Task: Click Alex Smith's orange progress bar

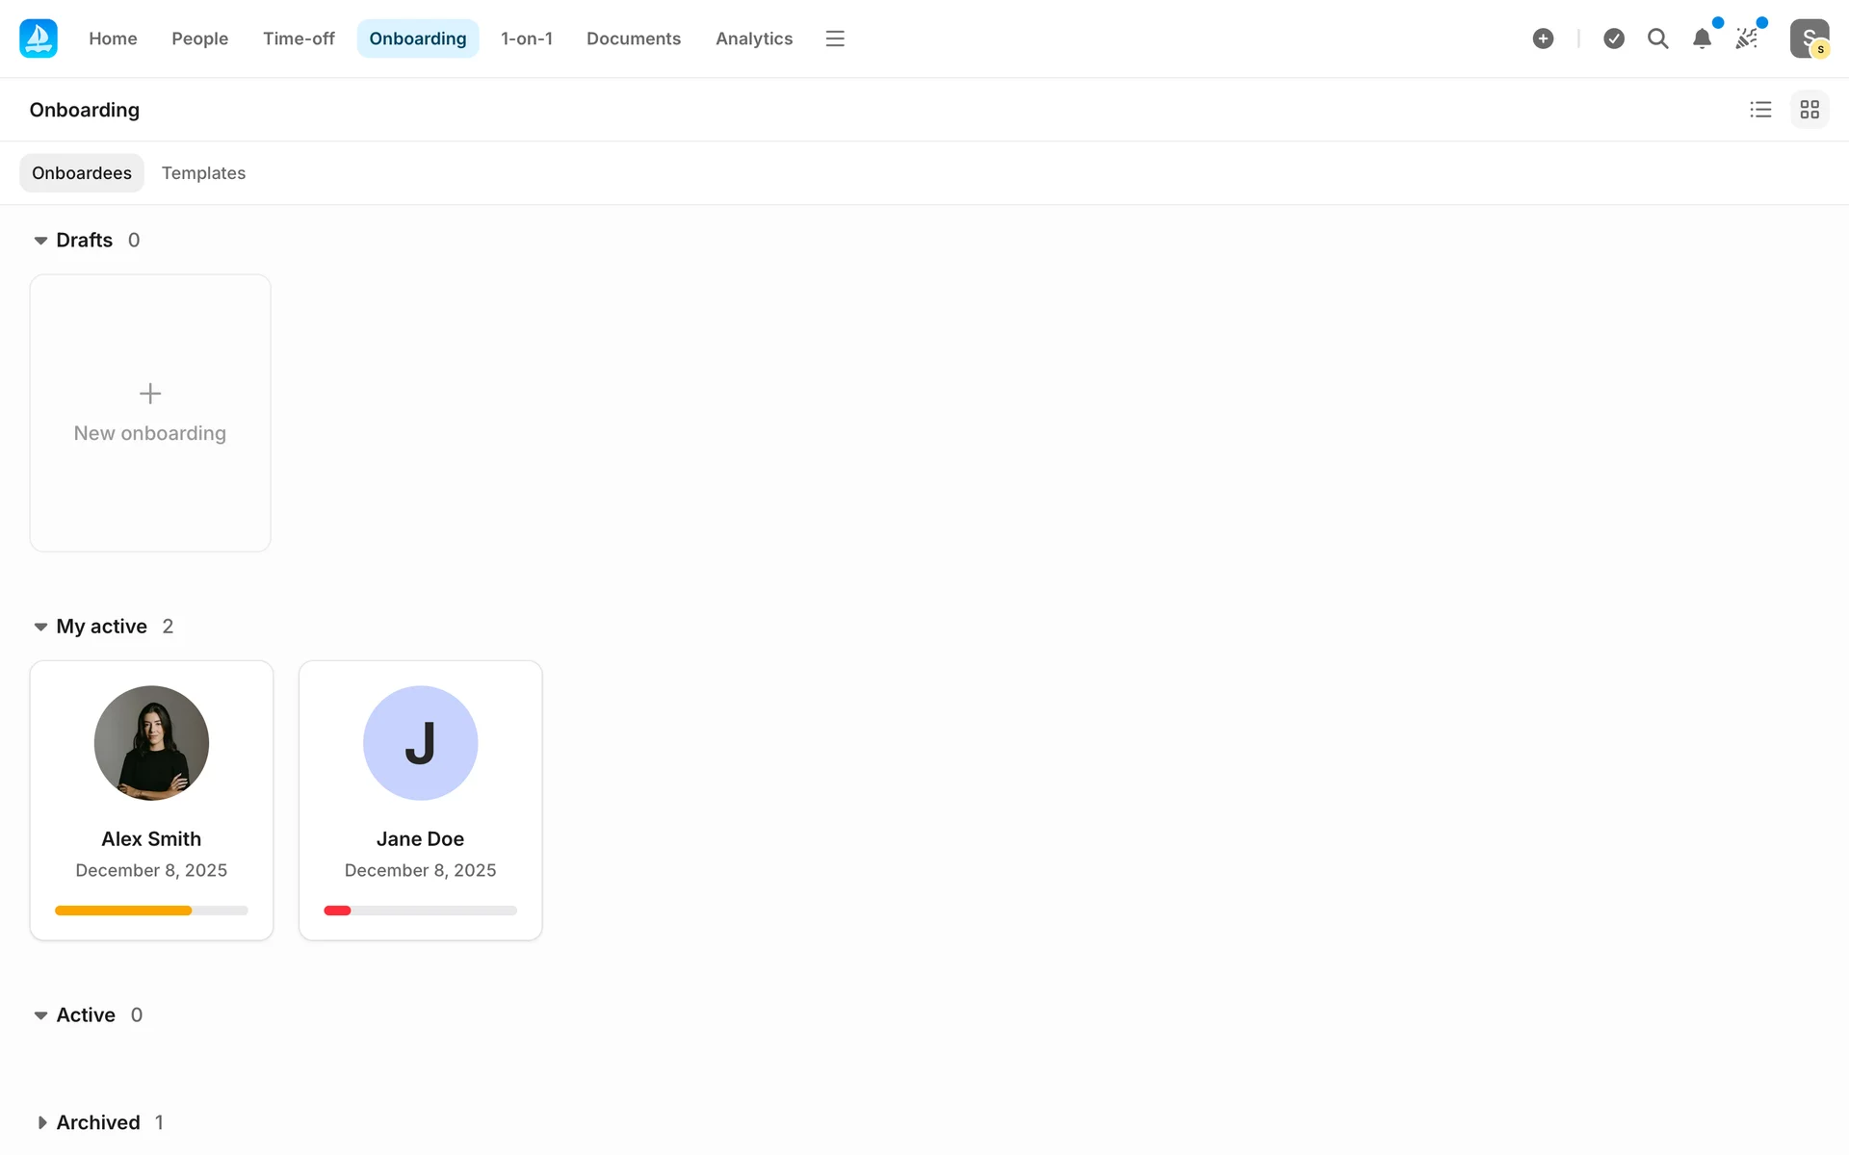Action: point(123,911)
